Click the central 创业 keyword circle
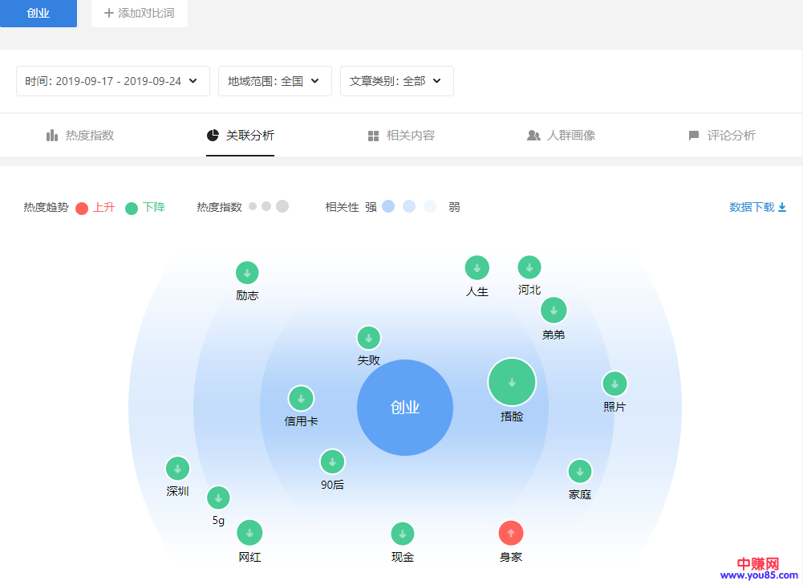The height and width of the screenshot is (585, 803). click(405, 408)
